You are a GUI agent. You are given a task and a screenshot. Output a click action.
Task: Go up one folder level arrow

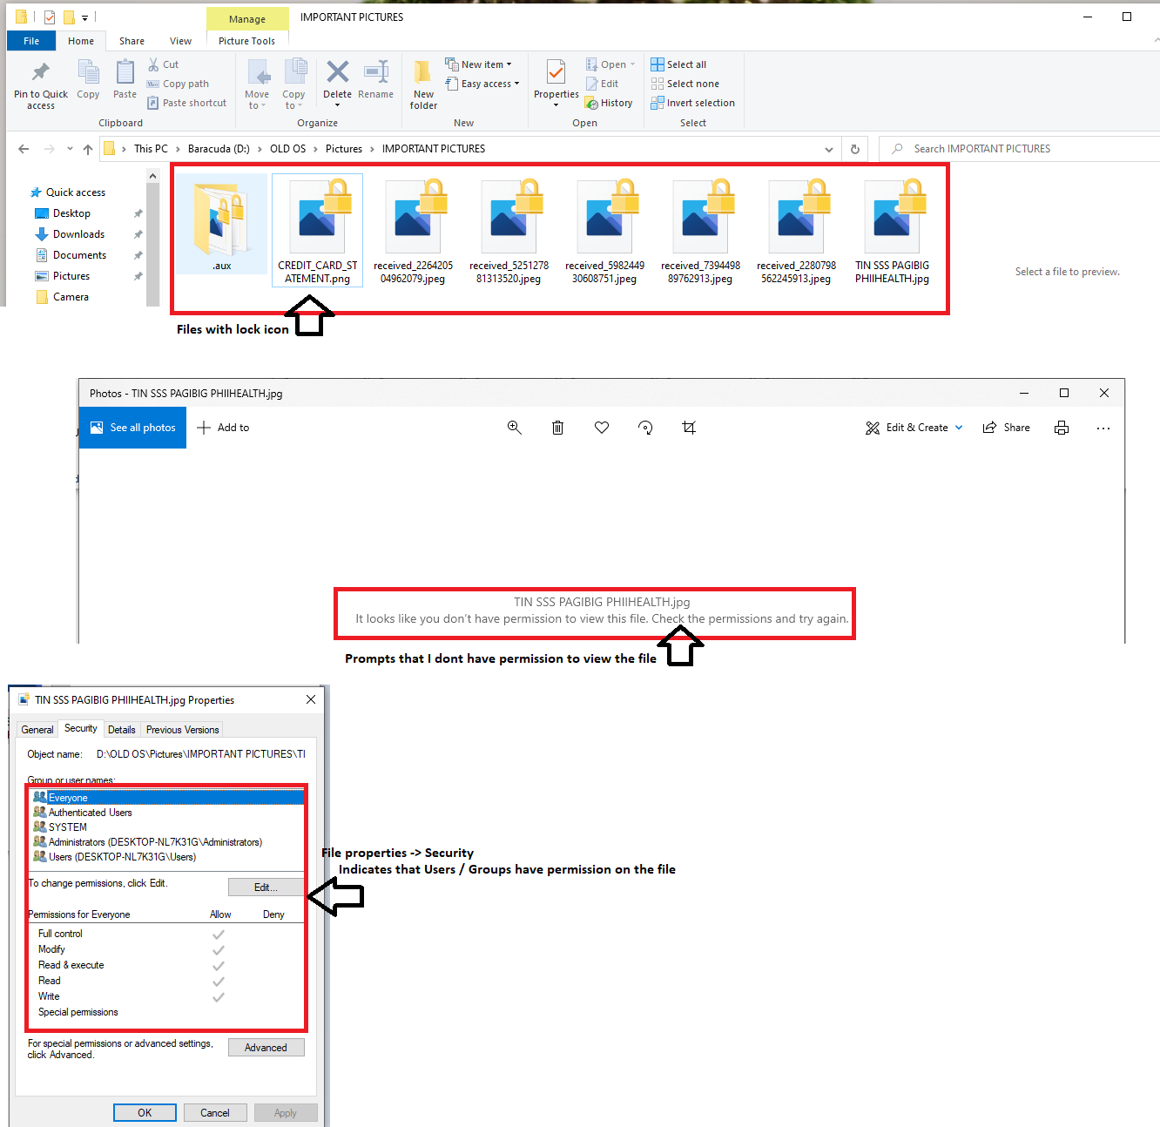click(88, 149)
